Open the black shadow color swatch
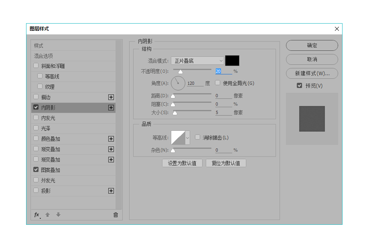The width and height of the screenshot is (369, 248). click(232, 60)
